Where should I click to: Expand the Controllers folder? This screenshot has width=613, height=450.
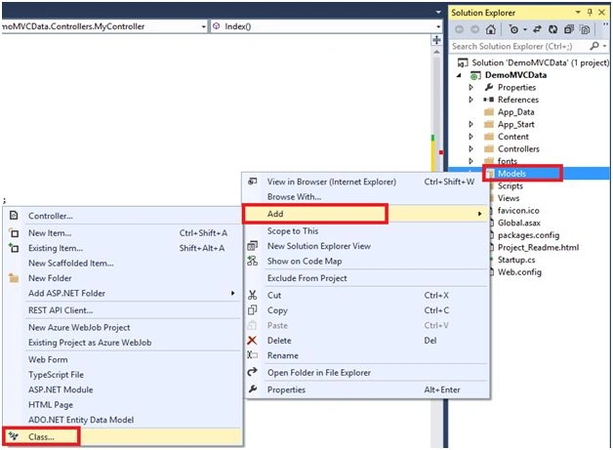tap(470, 149)
